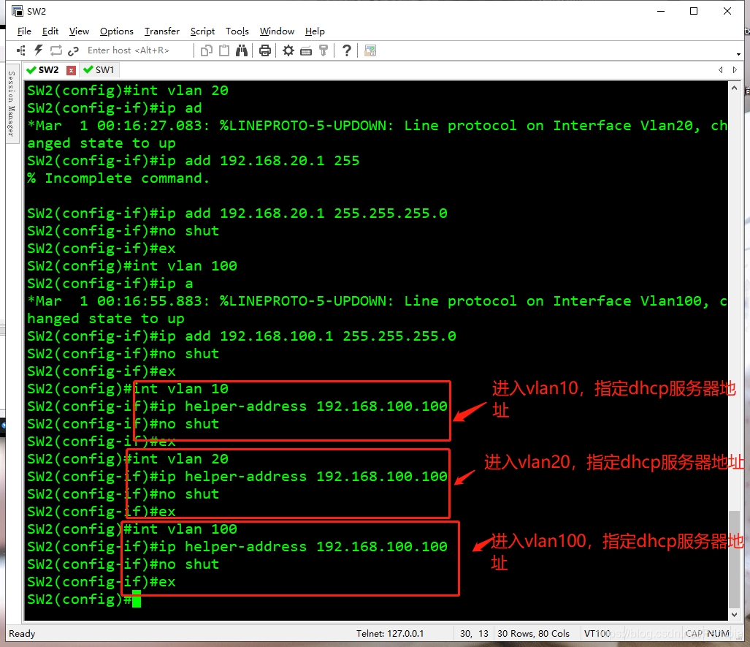
Task: Open the Options menu
Action: click(117, 31)
